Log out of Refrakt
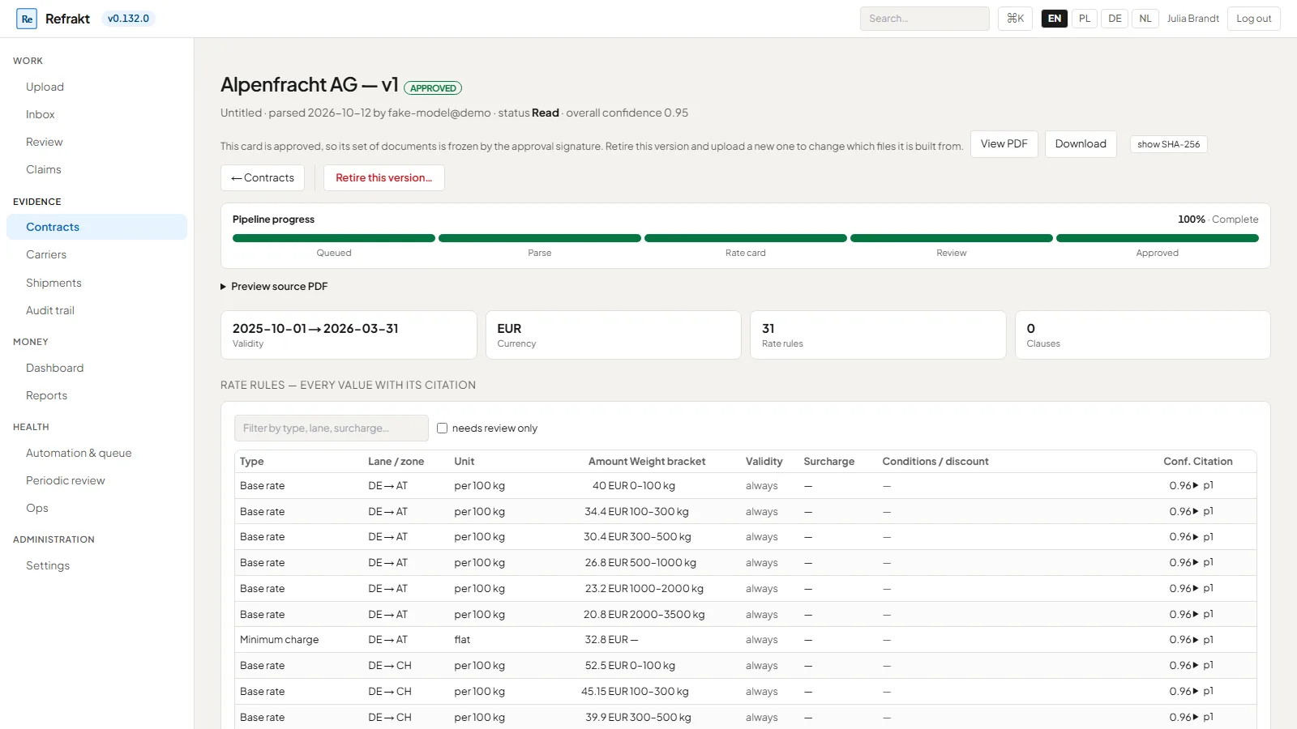Viewport: 1297px width, 729px height. click(x=1254, y=19)
